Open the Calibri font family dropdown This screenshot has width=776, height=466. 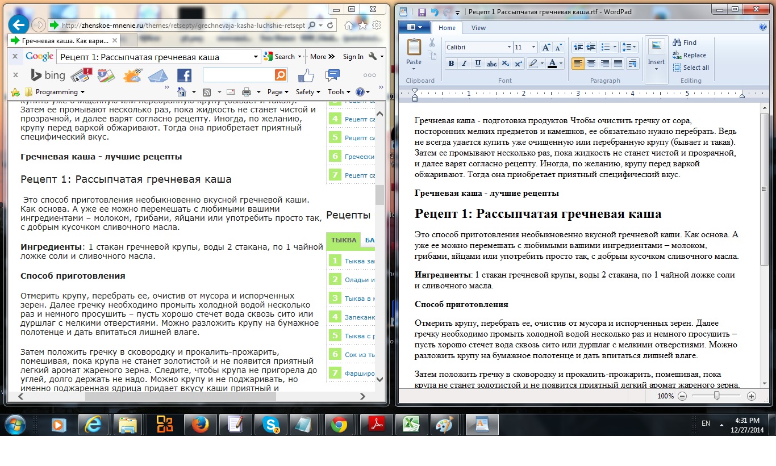point(509,47)
